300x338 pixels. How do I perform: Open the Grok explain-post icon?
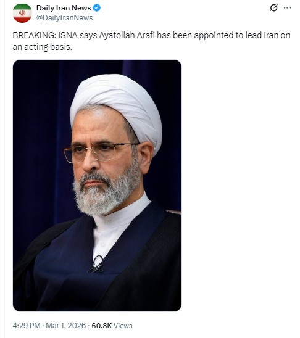273,8
